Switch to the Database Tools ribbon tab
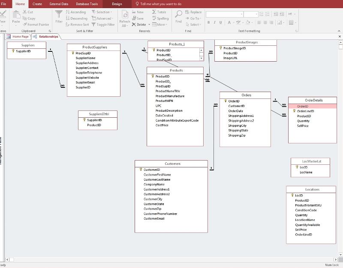The width and height of the screenshot is (343, 268). 87,4
